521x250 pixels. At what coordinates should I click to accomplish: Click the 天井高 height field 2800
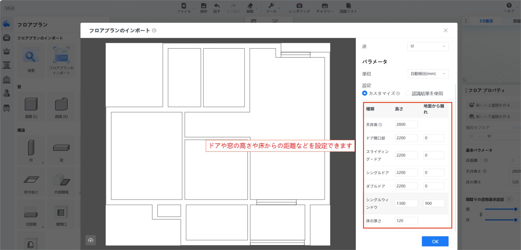pyautogui.click(x=406, y=124)
